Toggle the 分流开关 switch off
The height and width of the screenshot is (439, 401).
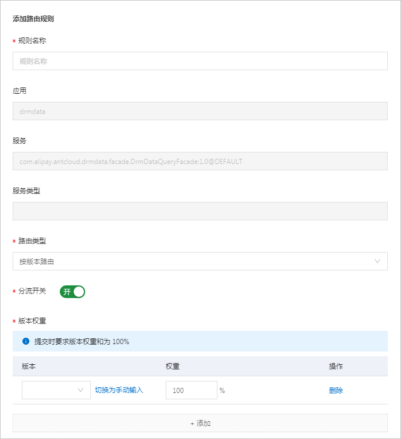[72, 292]
